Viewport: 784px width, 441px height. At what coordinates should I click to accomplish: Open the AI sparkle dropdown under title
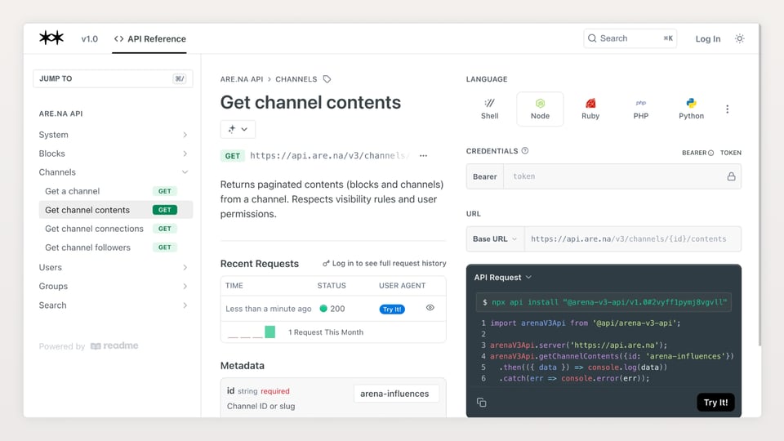tap(238, 129)
